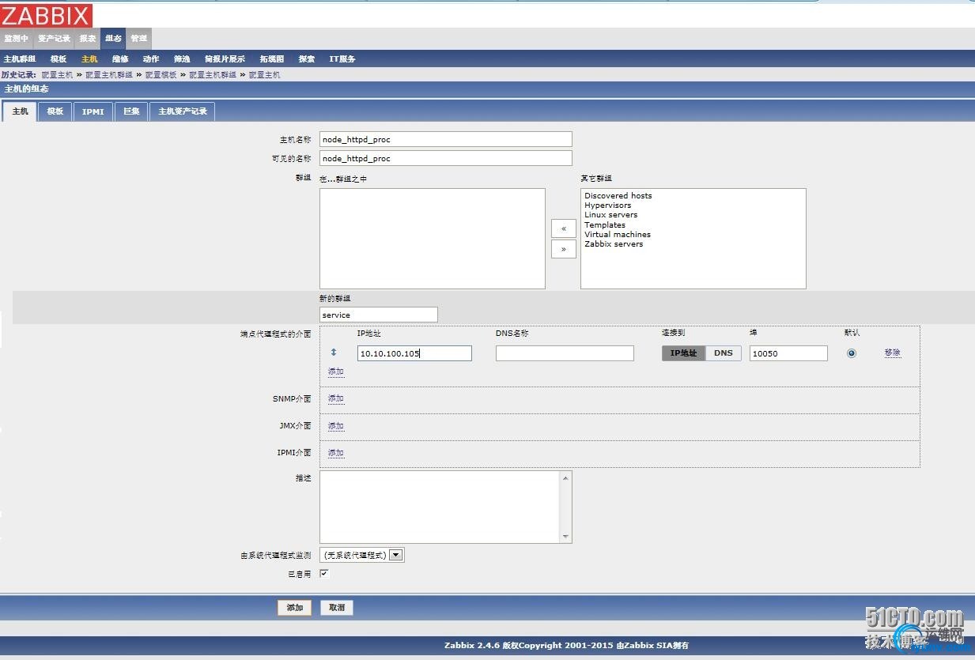Image resolution: width=975 pixels, height=660 pixels.
Task: Switch to the 模板 form tab
Action: [55, 111]
